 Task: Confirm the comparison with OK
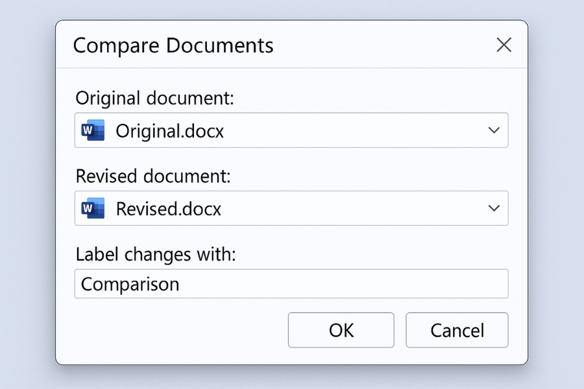(x=341, y=330)
